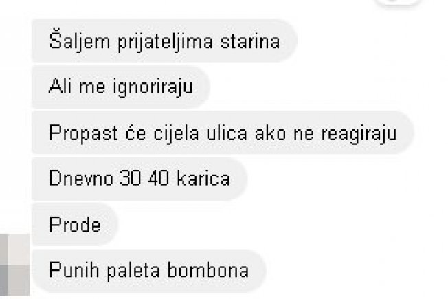
Task: Click the "Ali me ignoriraju" message bubble
Action: tap(121, 87)
